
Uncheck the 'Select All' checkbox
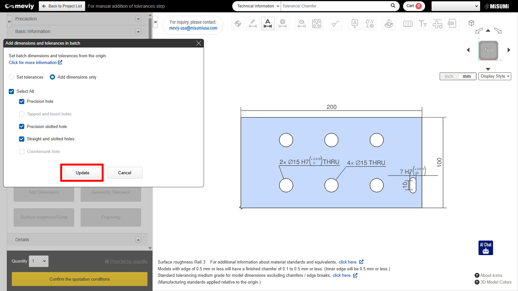coord(11,92)
